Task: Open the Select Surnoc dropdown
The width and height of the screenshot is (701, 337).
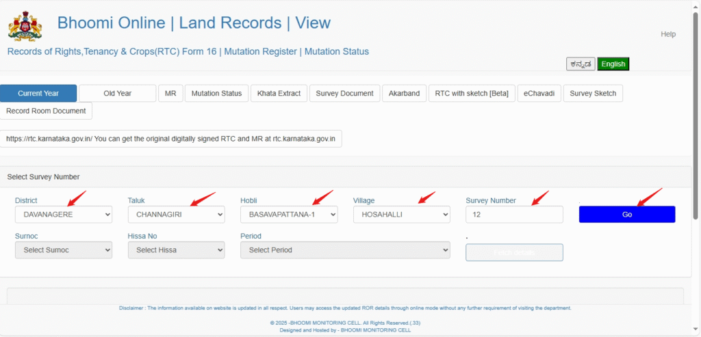Action: [x=63, y=250]
